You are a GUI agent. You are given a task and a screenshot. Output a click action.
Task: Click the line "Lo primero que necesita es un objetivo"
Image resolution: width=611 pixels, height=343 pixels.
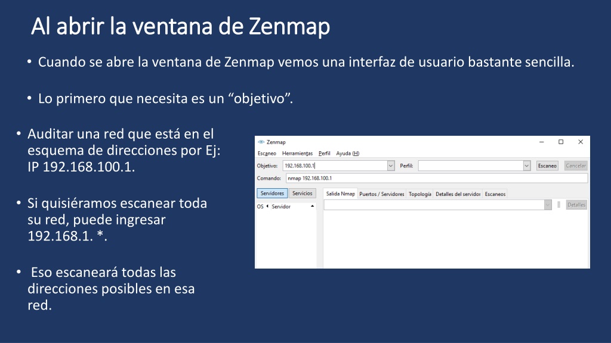point(165,98)
